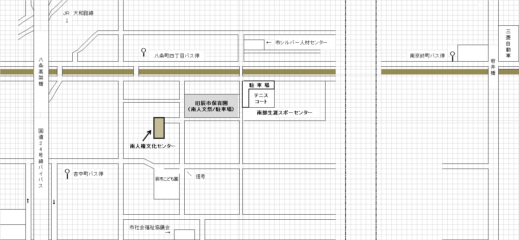Click the 八条町四丁目 bus stop icon
This screenshot has width=519, height=240.
click(x=144, y=52)
